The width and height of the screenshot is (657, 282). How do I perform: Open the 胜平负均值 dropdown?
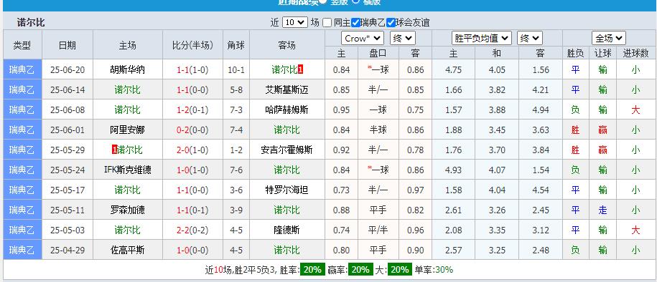pyautogui.click(x=482, y=39)
